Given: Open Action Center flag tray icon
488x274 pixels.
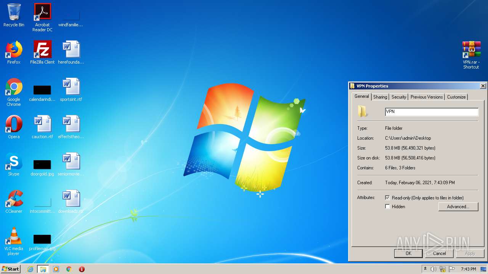Looking at the screenshot, I should (452, 269).
